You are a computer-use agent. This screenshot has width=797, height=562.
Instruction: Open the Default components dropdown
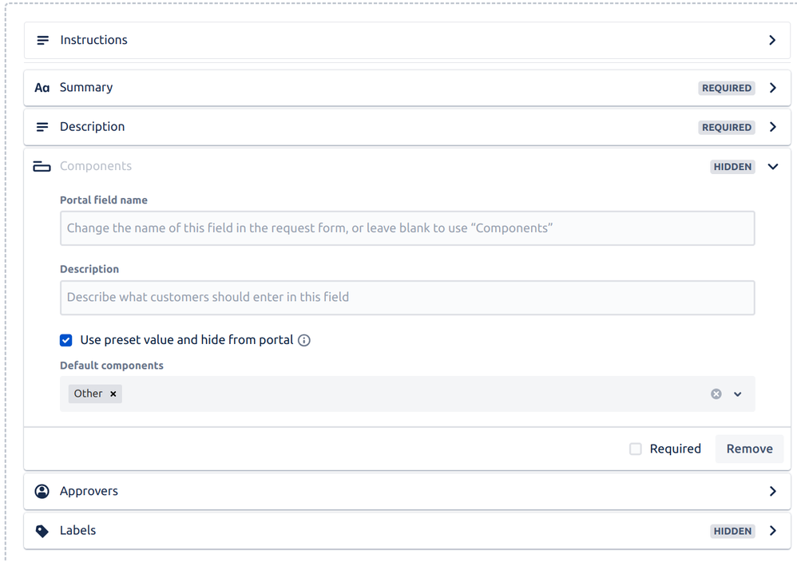[737, 393]
